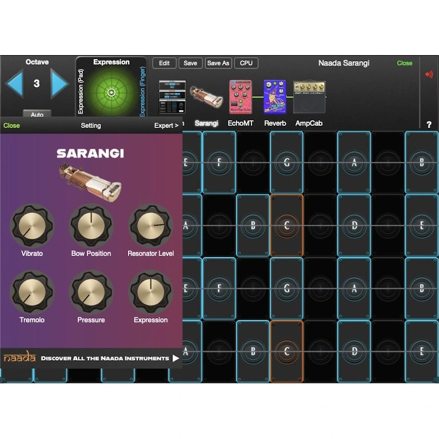Adjust the Pressure knob
The width and height of the screenshot is (439, 439).
pos(91,292)
